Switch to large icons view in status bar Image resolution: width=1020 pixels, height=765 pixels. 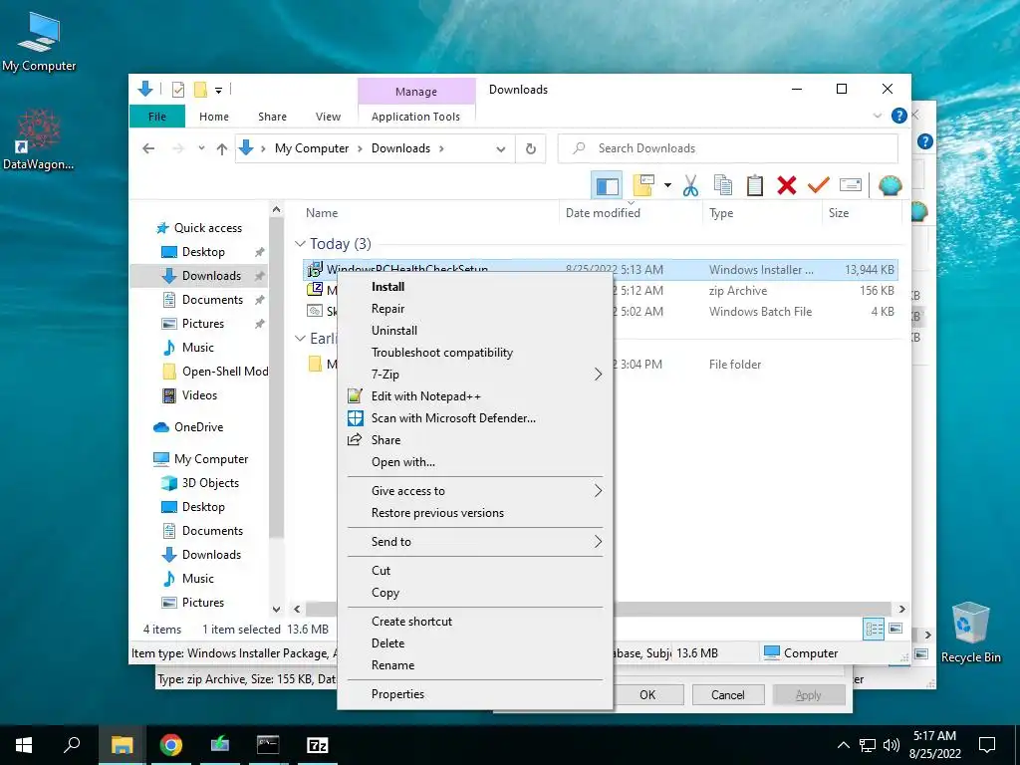click(x=895, y=630)
